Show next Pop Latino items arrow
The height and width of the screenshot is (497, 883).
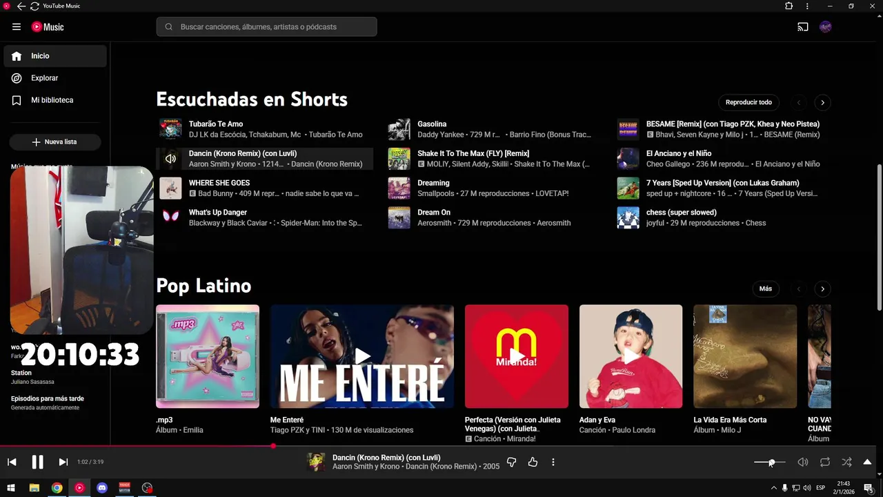(x=822, y=289)
